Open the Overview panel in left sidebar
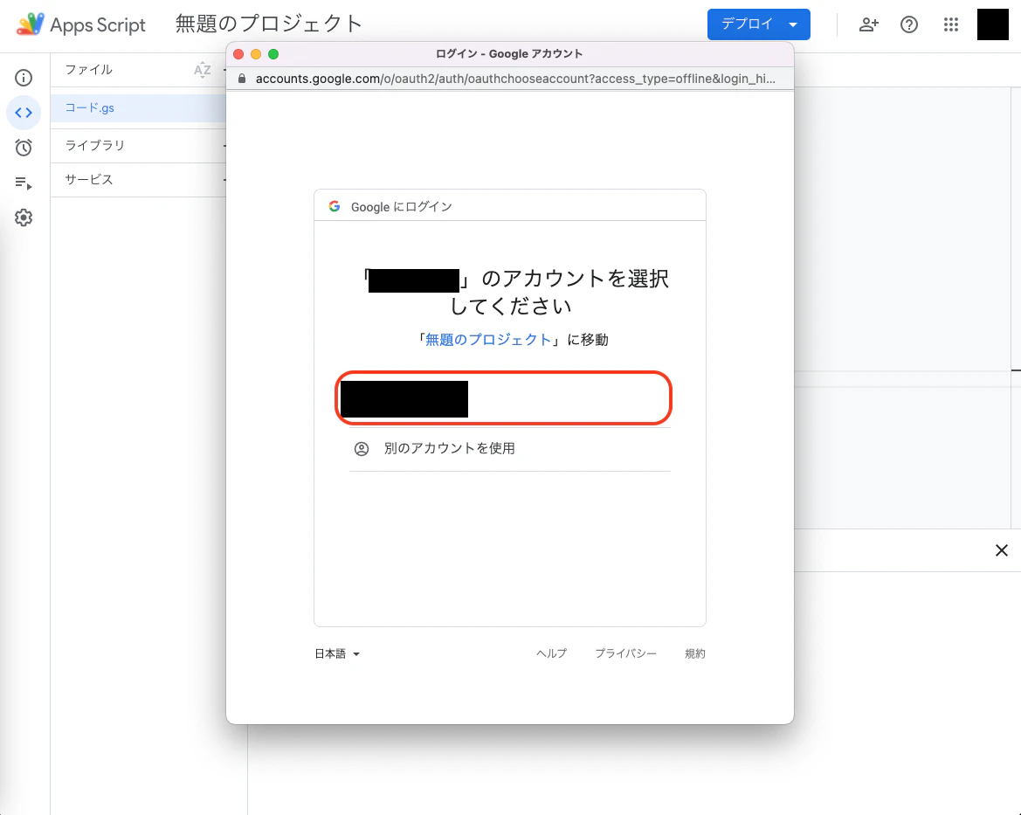This screenshot has height=815, width=1021. pyautogui.click(x=24, y=77)
